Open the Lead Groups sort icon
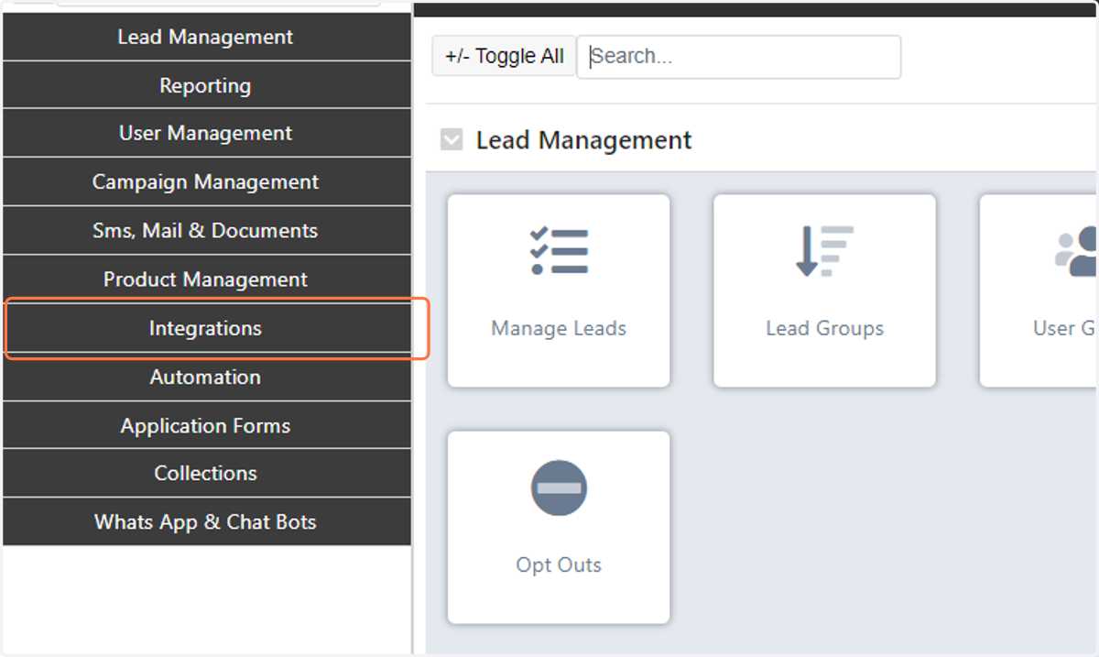 [824, 251]
